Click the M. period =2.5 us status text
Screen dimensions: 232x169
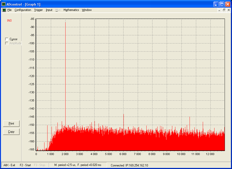65,165
